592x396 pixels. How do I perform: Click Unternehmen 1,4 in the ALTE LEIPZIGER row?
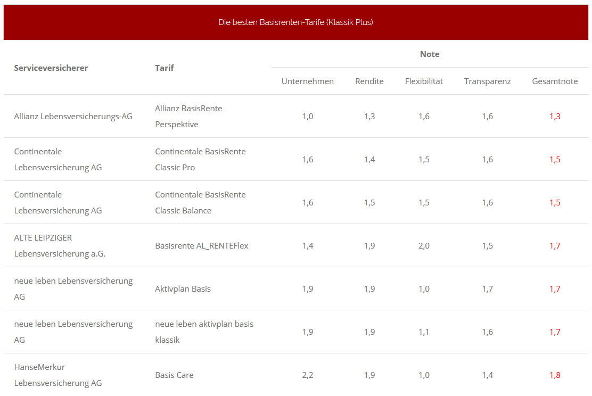(308, 246)
